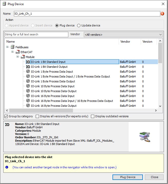
Task: Click the Plug Device button
Action: pyautogui.click(x=128, y=177)
